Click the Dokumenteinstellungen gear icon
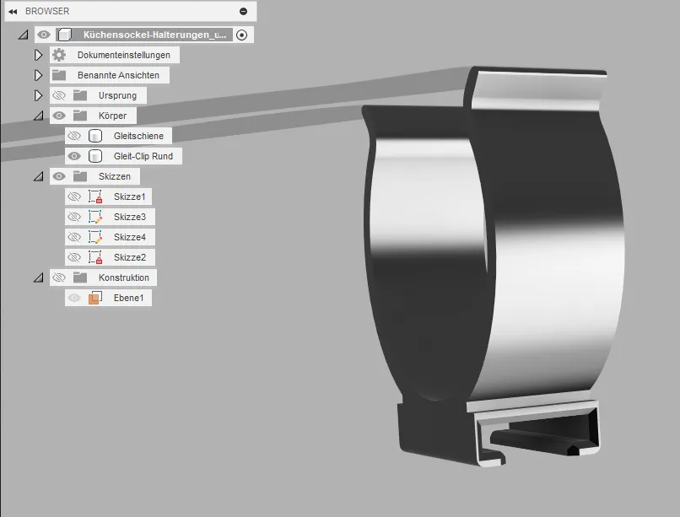Image resolution: width=680 pixels, height=517 pixels. point(58,55)
